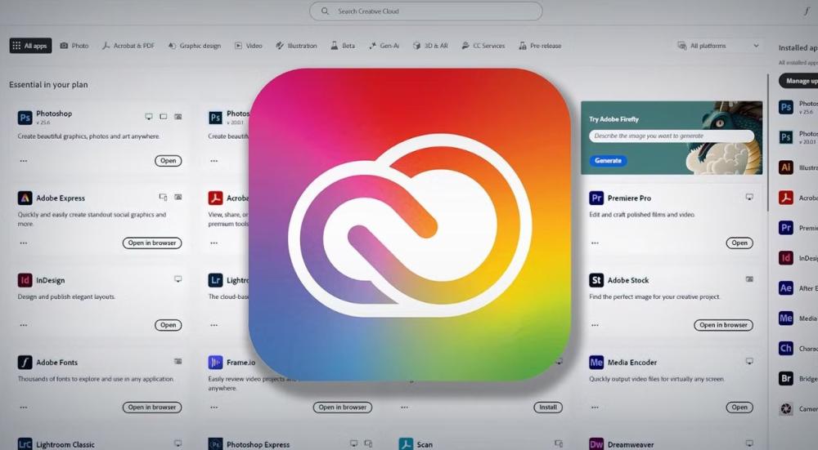Click the Dreamweaver app icon
The image size is (818, 450).
click(x=596, y=443)
